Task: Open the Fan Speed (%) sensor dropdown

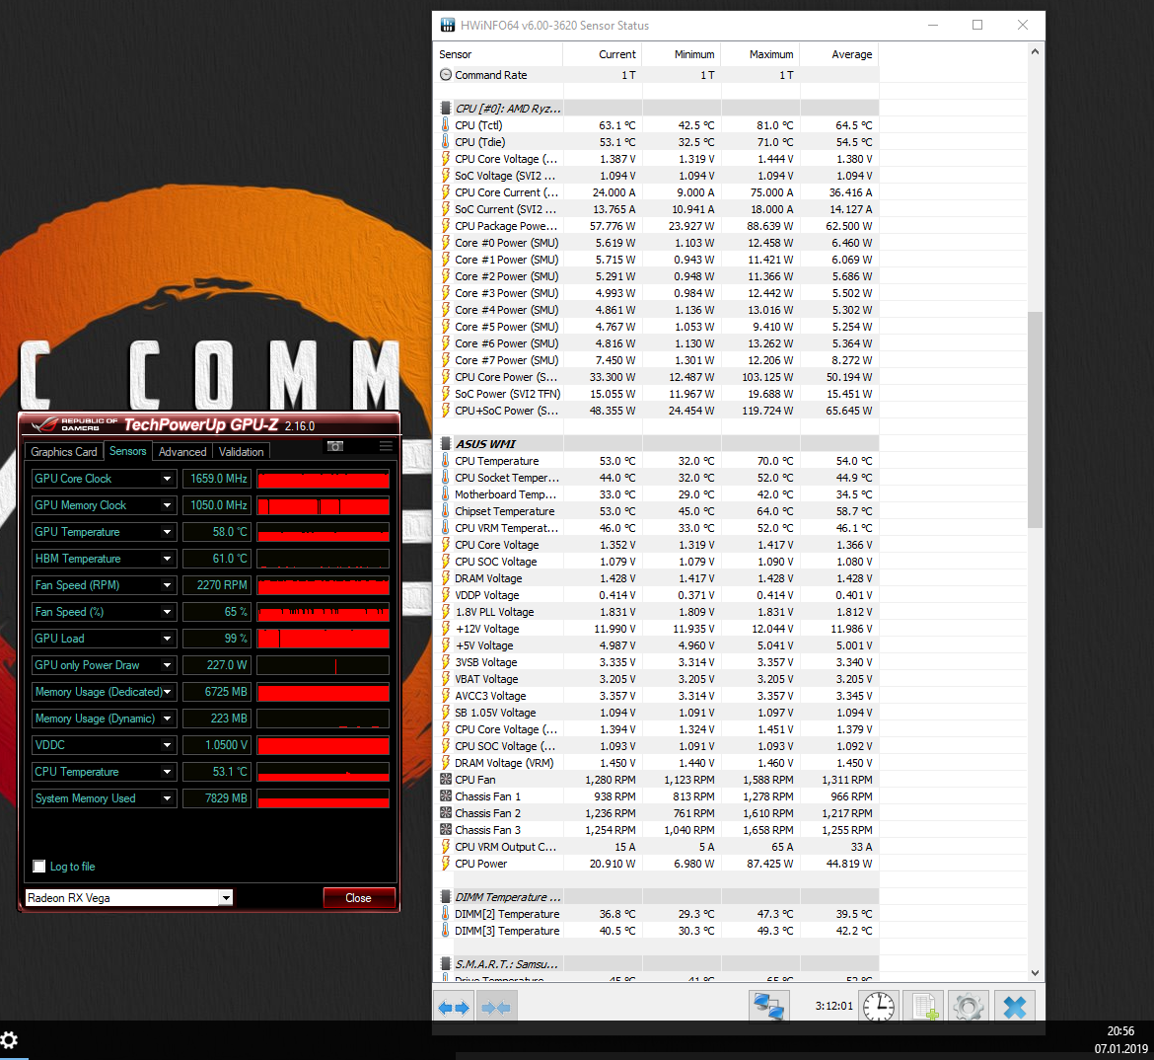Action: point(167,612)
